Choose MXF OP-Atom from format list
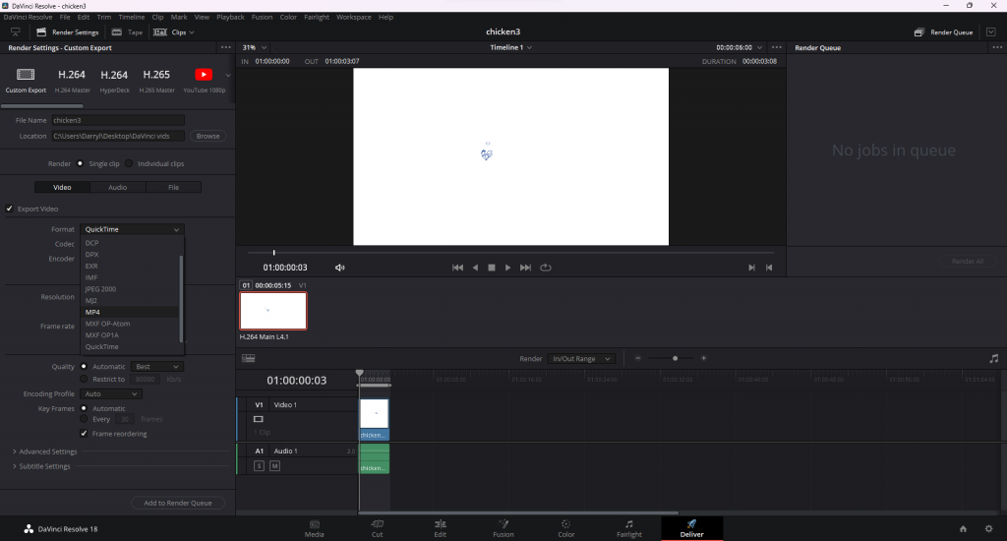The image size is (1007, 541). coord(131,324)
